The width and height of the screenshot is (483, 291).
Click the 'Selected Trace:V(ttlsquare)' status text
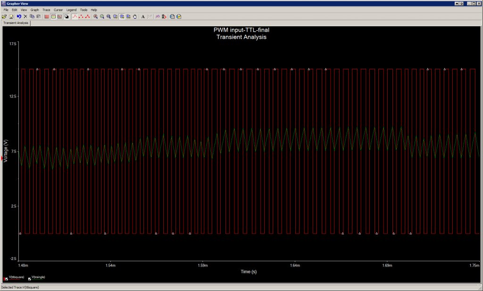click(x=20, y=287)
